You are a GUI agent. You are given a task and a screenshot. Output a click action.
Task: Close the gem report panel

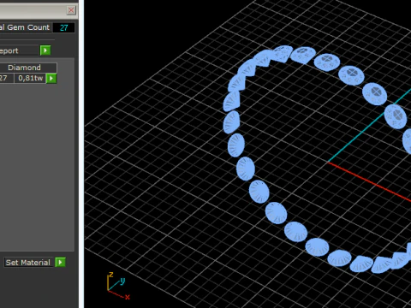click(71, 10)
